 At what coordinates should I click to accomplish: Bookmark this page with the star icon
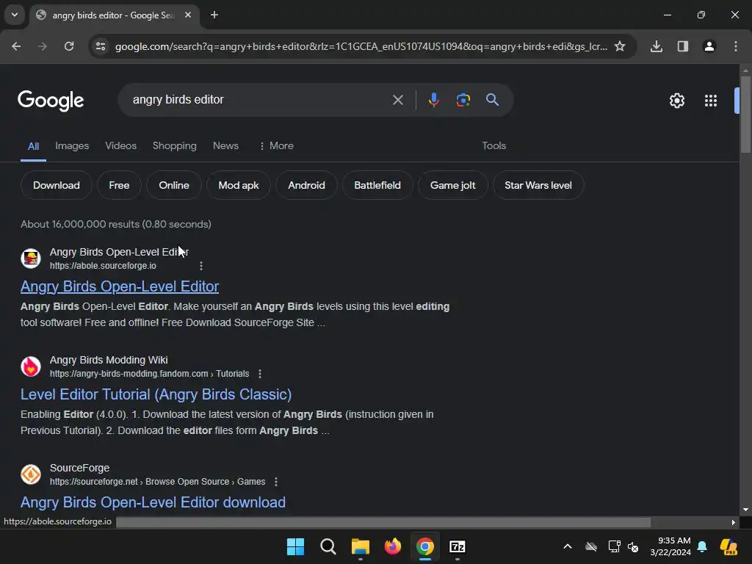pyautogui.click(x=620, y=46)
